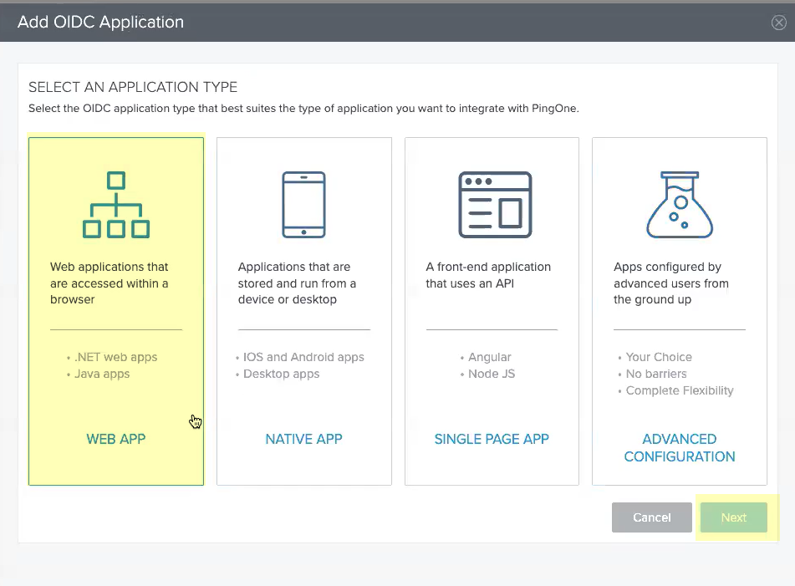Close the Add OIDC Application dialog

coord(778,23)
